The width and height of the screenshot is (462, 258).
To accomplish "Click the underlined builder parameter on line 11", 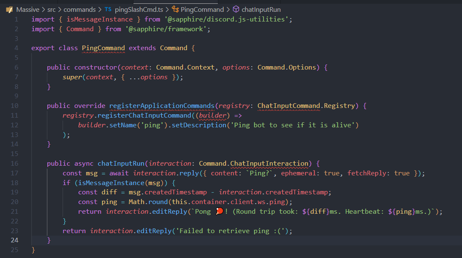I will [x=212, y=115].
